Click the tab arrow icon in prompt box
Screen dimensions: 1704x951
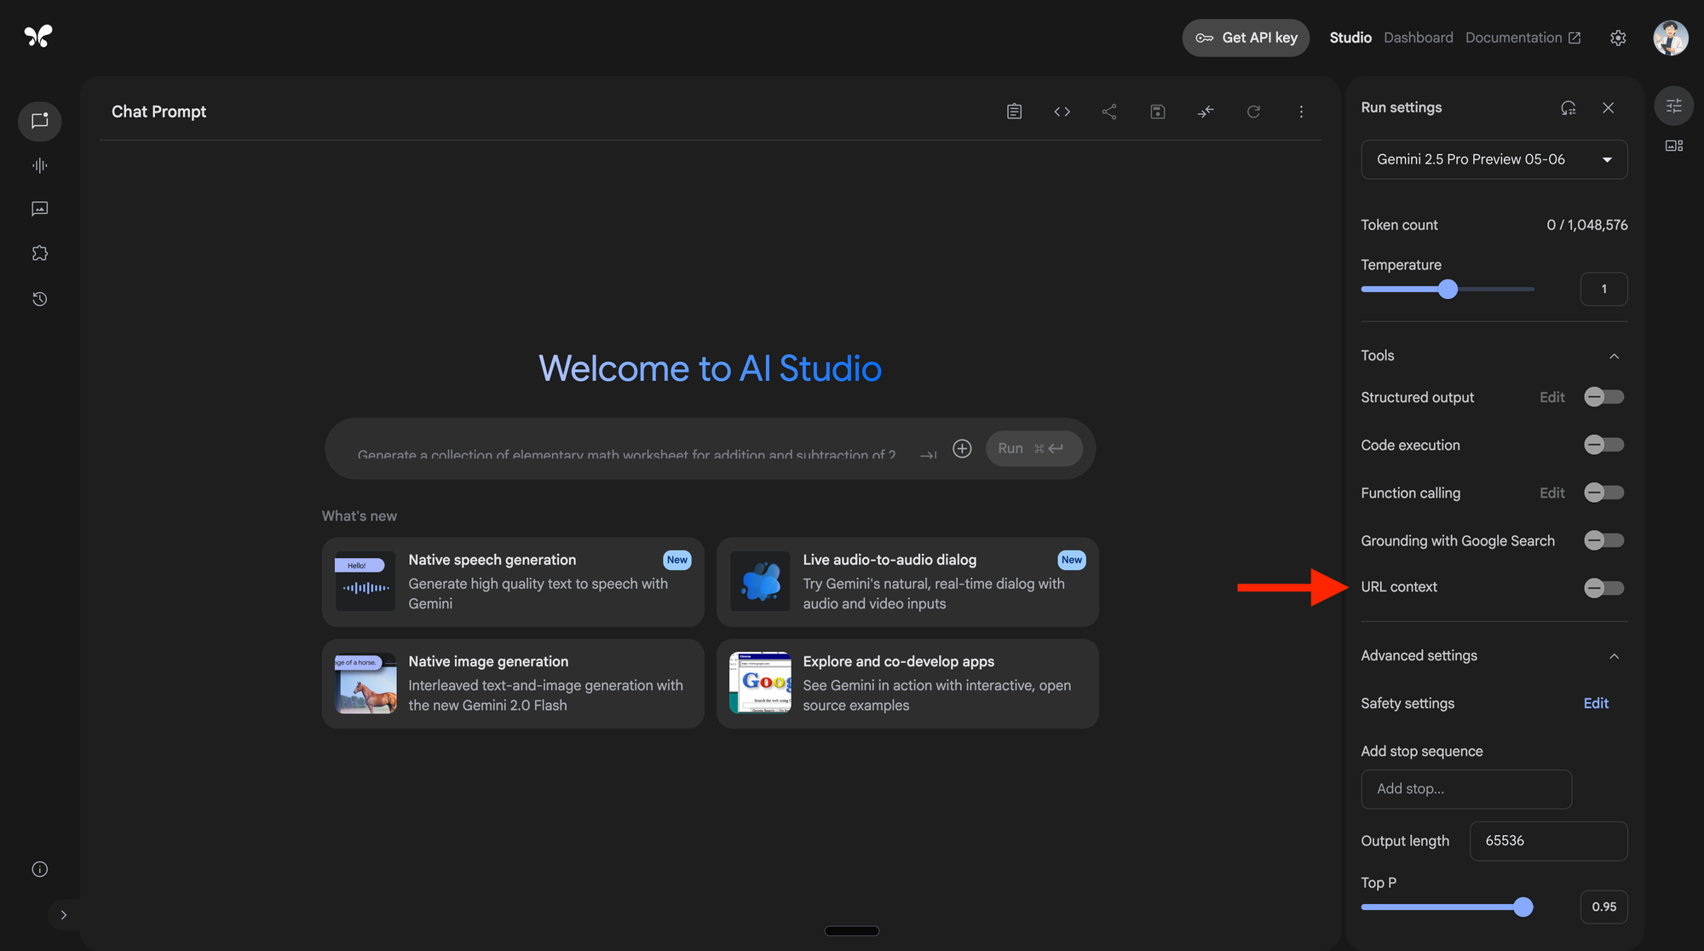[x=928, y=455]
